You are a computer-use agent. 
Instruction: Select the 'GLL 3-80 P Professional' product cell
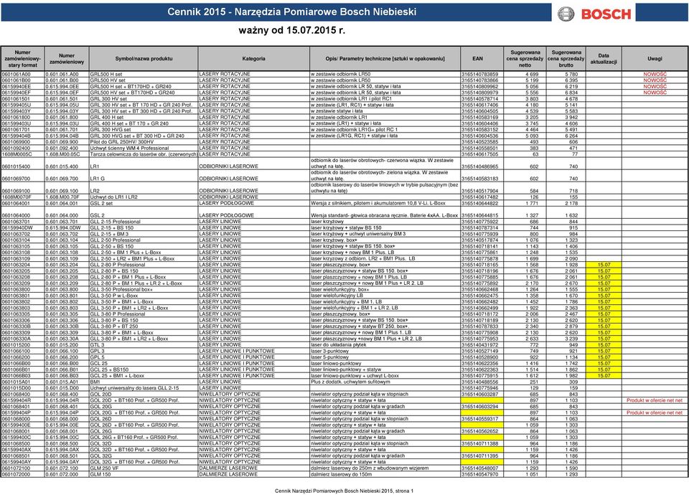pyautogui.click(x=144, y=314)
